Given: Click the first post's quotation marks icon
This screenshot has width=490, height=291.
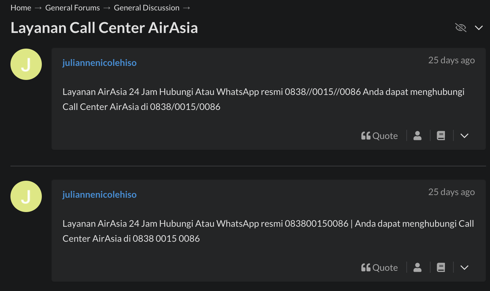Looking at the screenshot, I should 366,136.
